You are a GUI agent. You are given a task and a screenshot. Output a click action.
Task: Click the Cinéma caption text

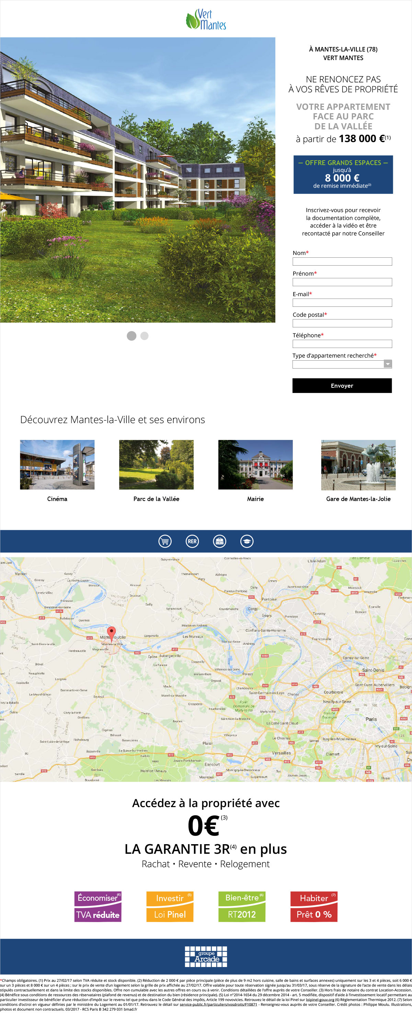point(57,499)
